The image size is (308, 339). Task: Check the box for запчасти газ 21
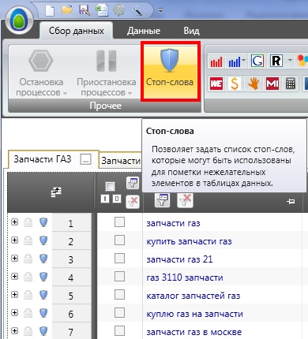[x=119, y=259]
